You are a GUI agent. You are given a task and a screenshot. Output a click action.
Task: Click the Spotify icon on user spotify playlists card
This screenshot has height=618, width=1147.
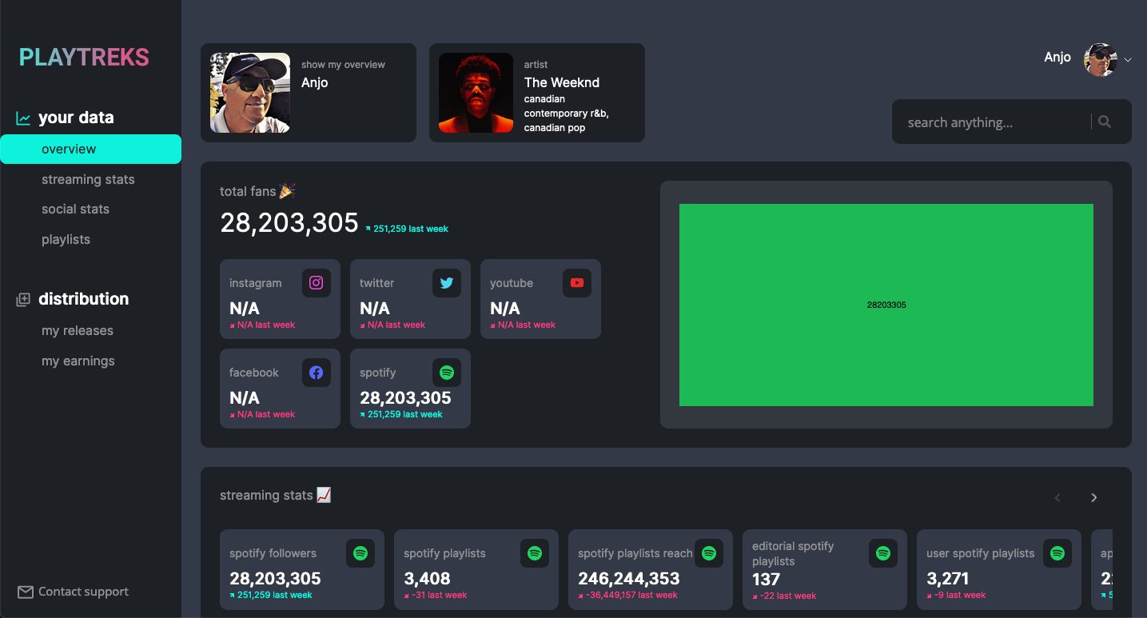coord(1057,553)
